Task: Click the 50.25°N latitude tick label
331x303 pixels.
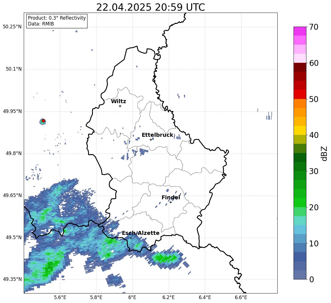Action: pos(12,27)
